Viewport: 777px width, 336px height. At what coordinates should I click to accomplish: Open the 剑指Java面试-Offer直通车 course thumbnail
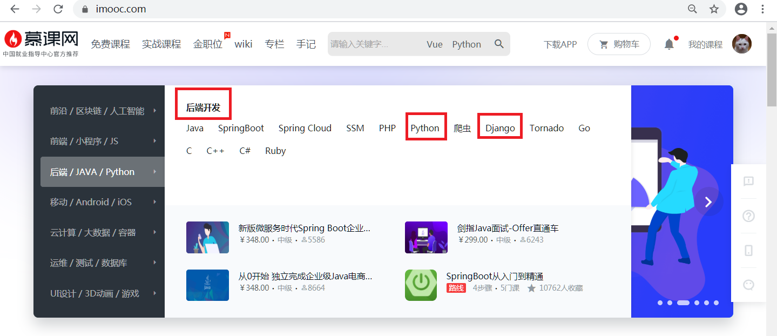click(x=426, y=237)
